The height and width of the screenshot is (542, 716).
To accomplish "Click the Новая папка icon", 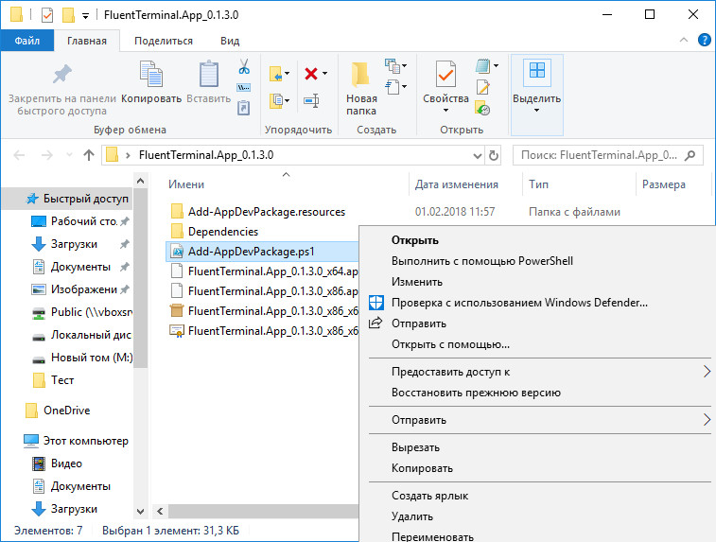I will click(360, 75).
